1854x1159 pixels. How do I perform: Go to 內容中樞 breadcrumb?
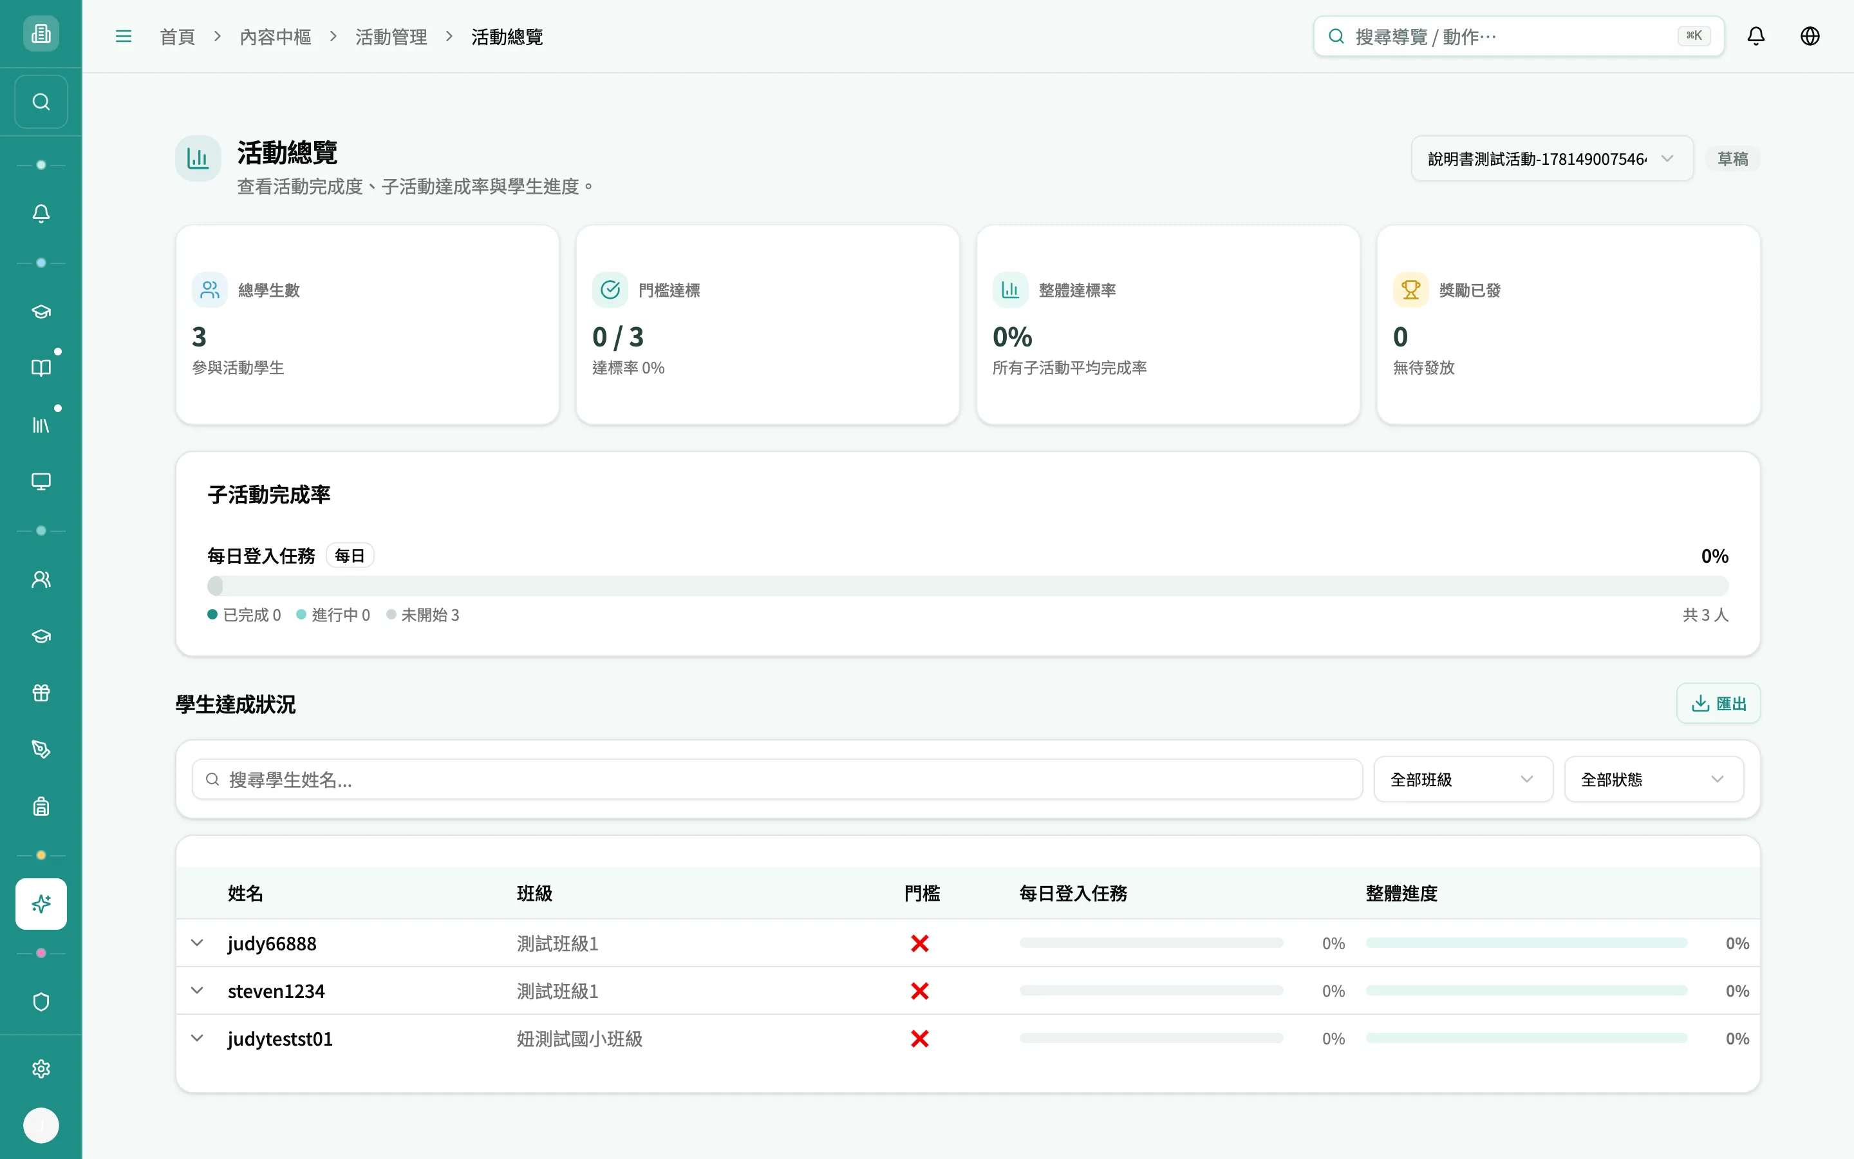[x=275, y=37]
